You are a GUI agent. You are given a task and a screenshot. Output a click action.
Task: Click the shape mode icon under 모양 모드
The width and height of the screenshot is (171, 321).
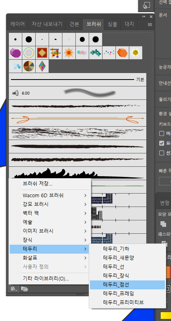163,224
